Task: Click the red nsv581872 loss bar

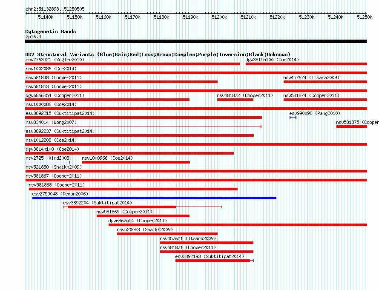Action: pyautogui.click(x=235, y=100)
